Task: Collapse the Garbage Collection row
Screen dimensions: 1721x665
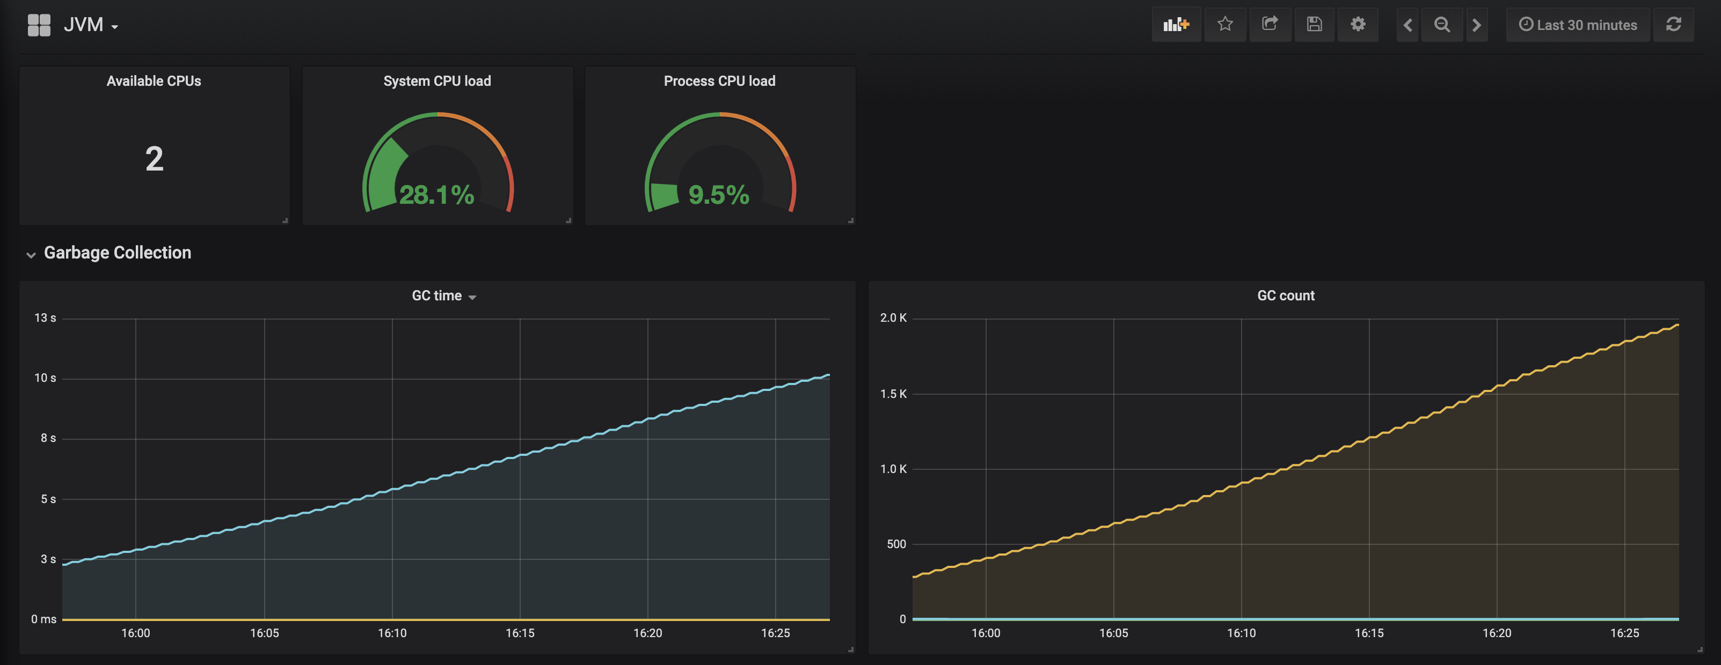Action: pos(31,254)
